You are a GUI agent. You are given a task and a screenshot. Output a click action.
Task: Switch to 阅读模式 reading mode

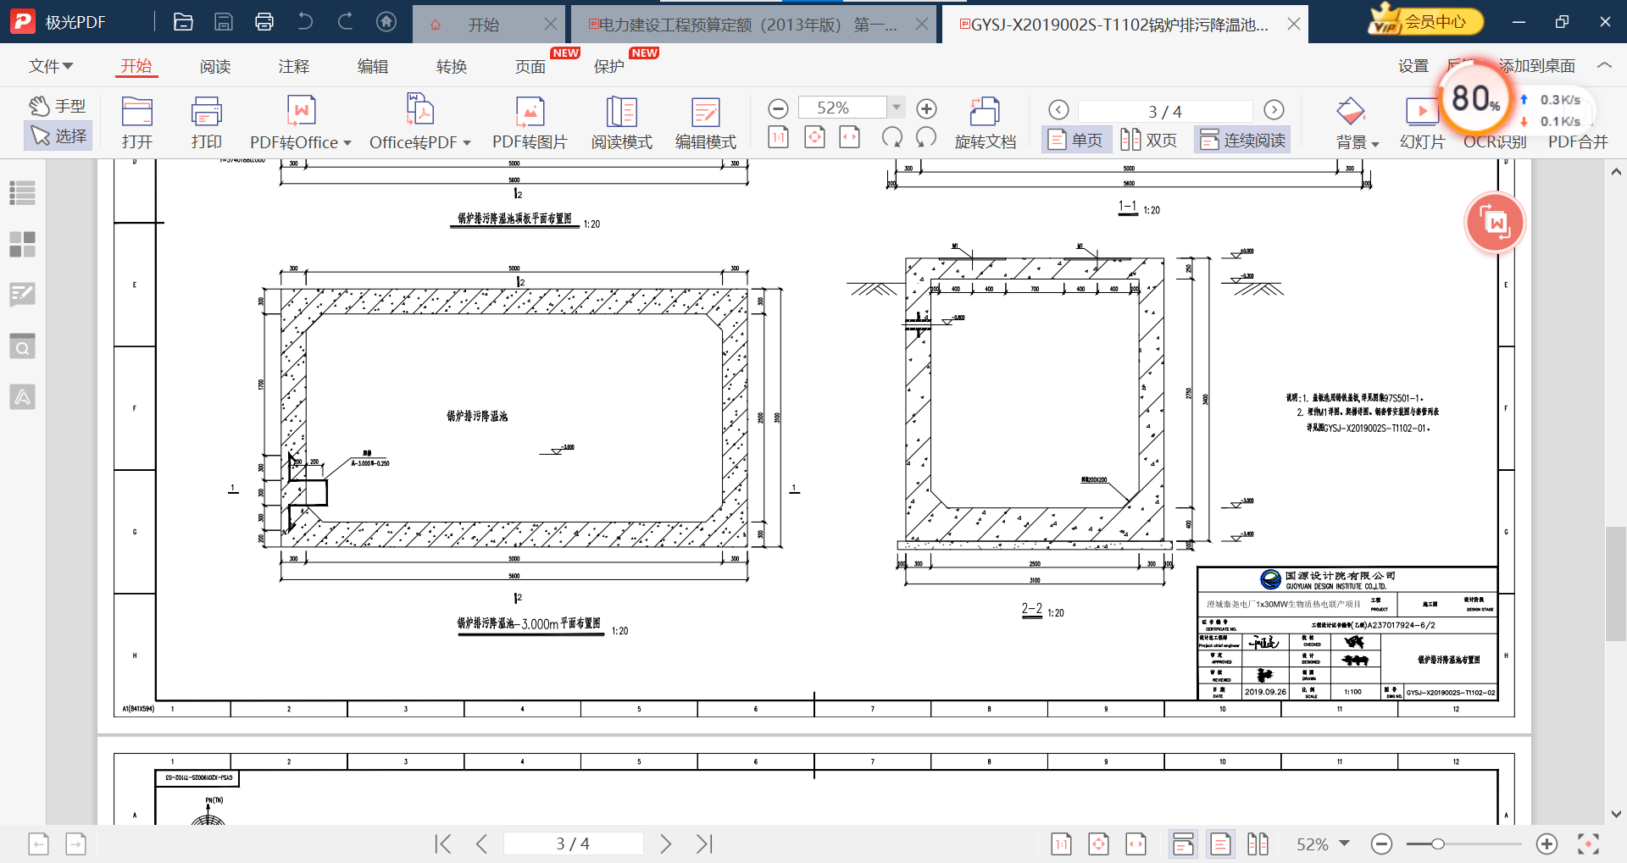622,124
